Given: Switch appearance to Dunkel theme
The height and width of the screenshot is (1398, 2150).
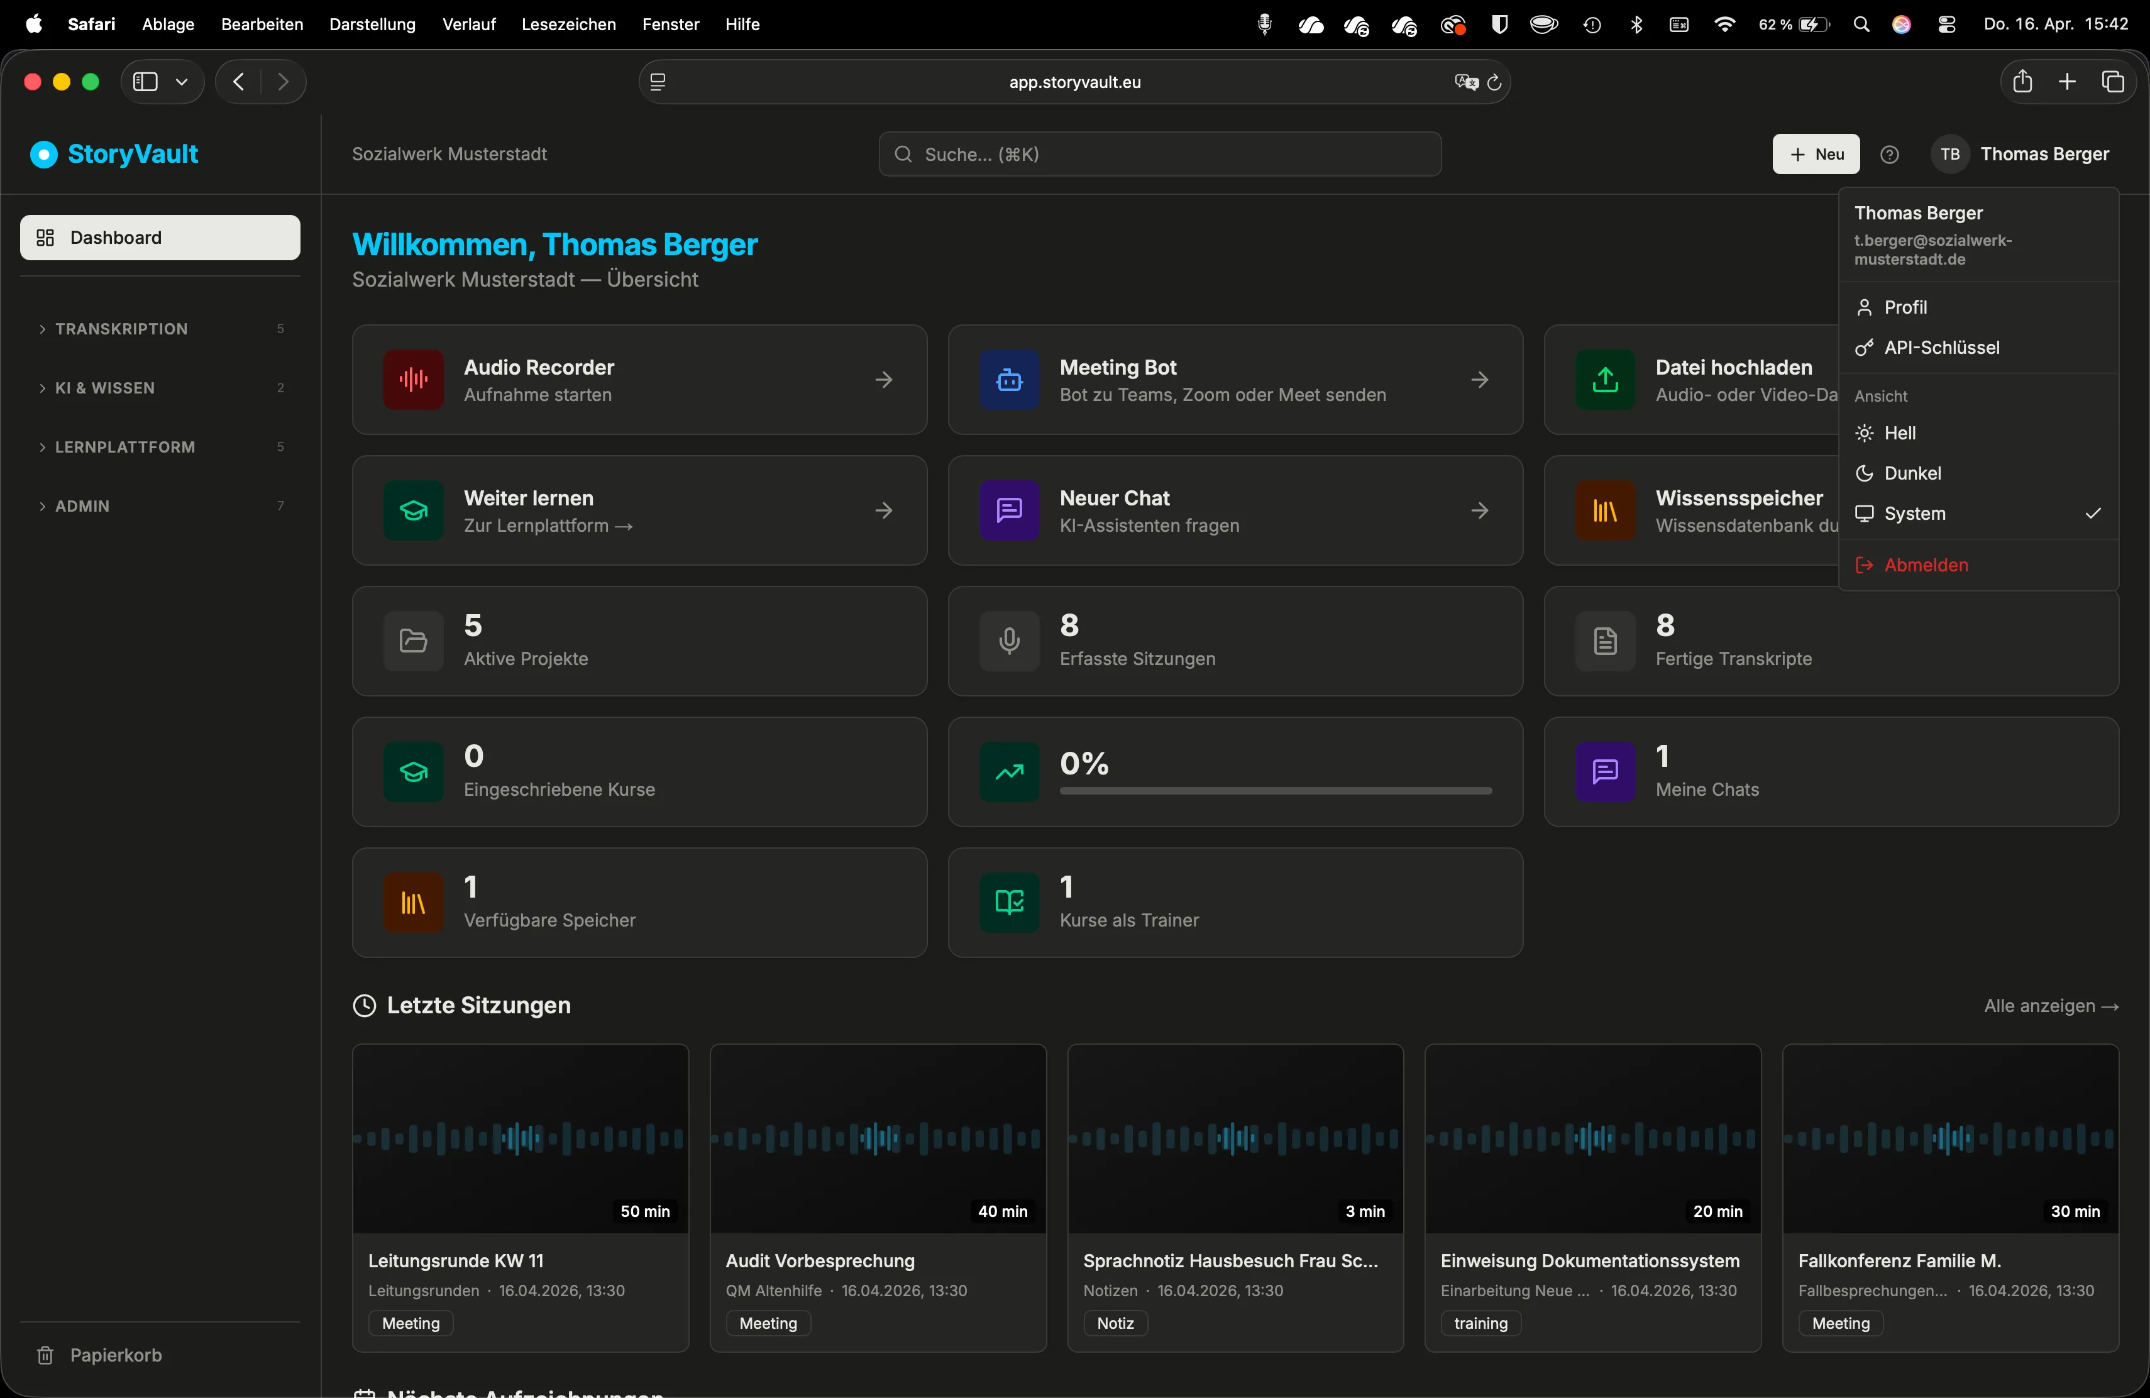Looking at the screenshot, I should pos(1978,473).
